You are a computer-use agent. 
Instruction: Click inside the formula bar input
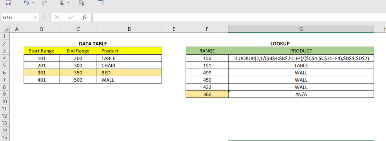pos(239,17)
